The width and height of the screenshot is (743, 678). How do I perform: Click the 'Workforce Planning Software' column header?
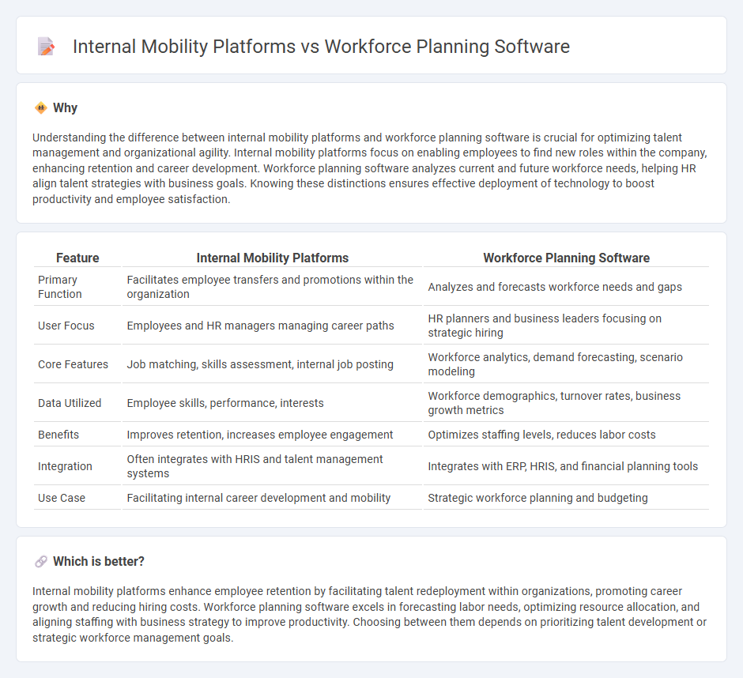click(566, 258)
